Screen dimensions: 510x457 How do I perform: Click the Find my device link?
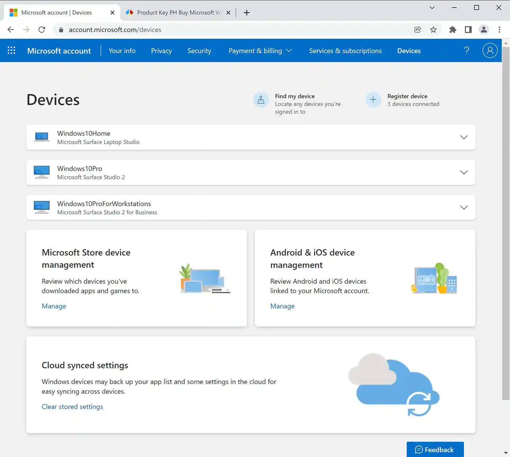click(x=295, y=96)
